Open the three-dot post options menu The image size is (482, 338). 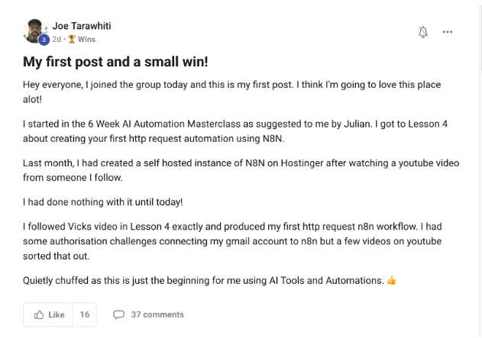(x=448, y=32)
